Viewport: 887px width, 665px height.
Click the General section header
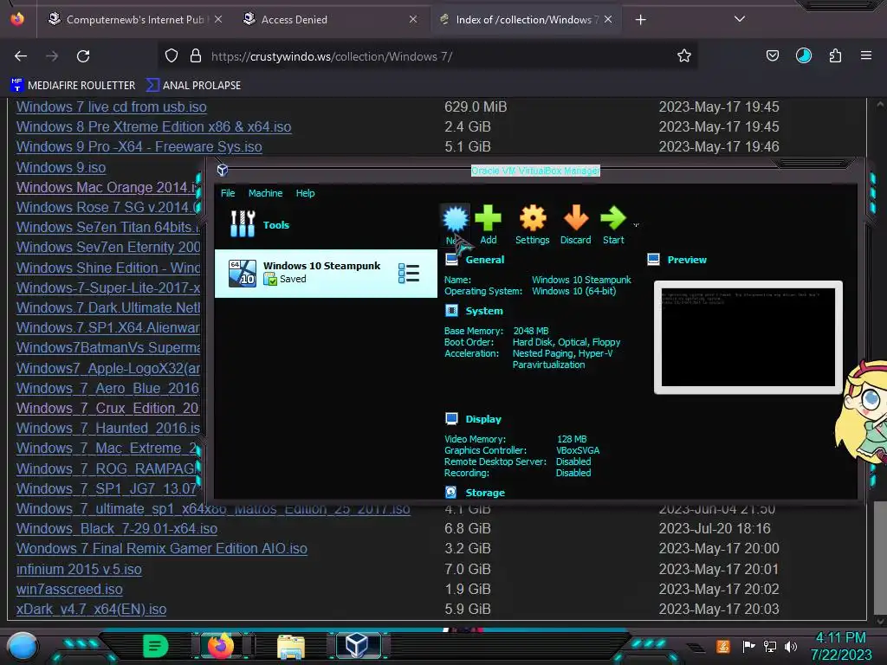click(485, 260)
